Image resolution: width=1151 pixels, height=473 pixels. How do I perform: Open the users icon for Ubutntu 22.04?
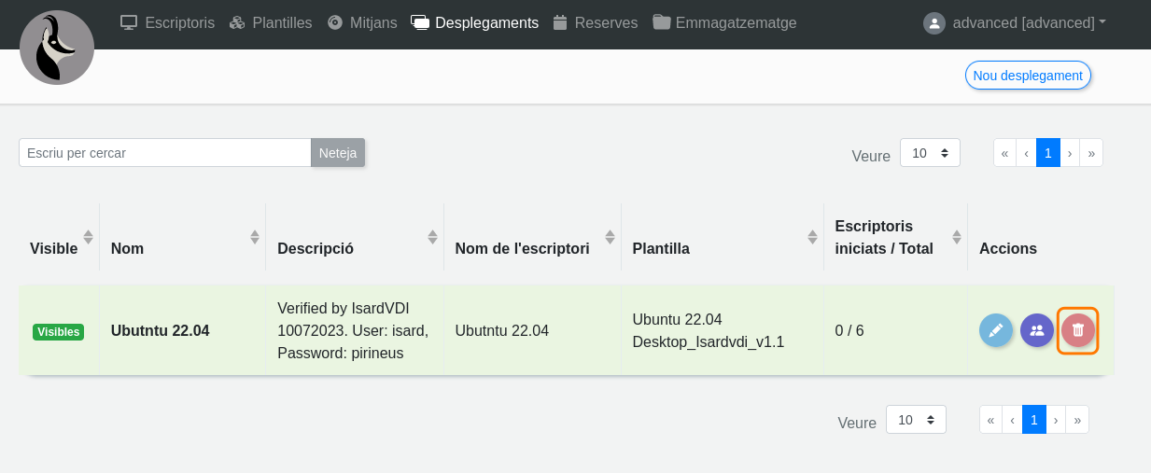(x=1037, y=330)
